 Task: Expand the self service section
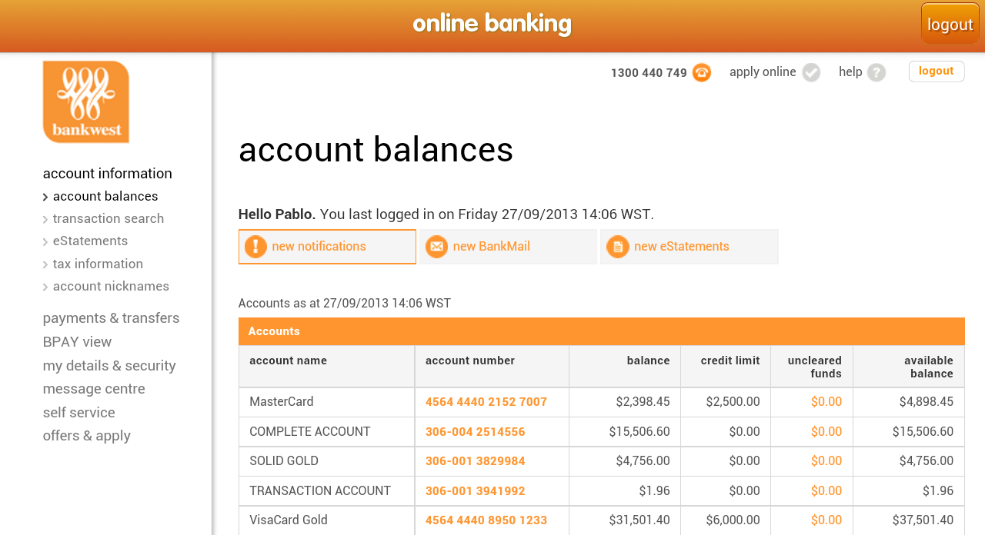click(x=78, y=413)
